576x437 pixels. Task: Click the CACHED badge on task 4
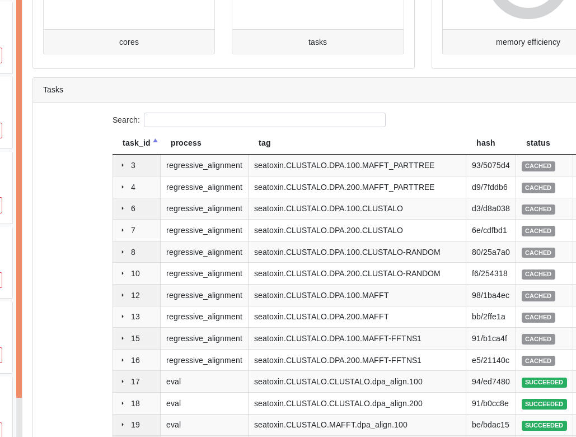538,188
